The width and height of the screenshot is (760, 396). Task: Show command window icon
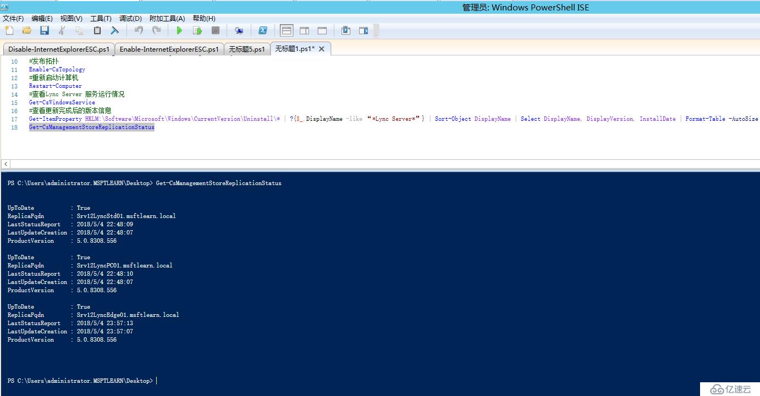click(x=346, y=31)
